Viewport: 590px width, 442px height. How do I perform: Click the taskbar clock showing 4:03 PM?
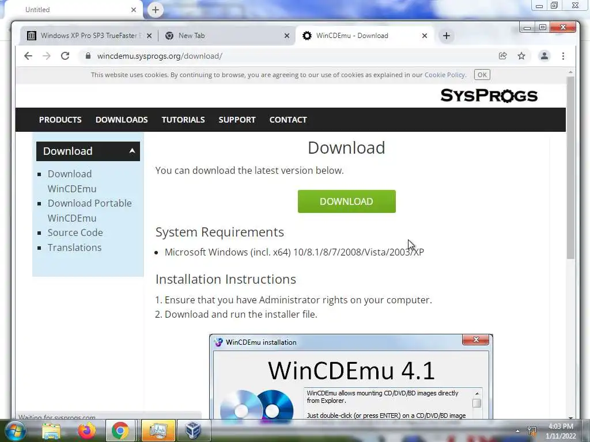coord(561,431)
